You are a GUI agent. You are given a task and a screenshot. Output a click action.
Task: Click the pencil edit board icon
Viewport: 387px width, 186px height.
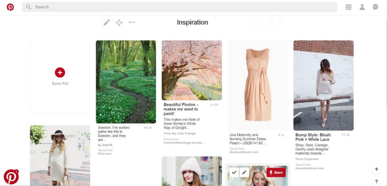(106, 22)
